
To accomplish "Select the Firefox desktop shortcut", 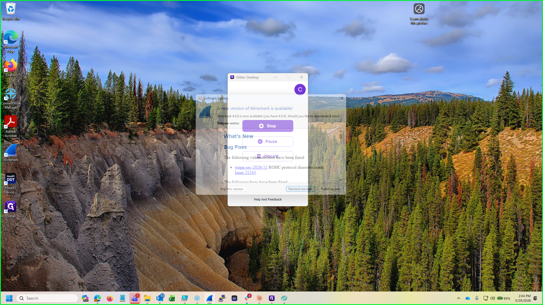I will click(11, 68).
